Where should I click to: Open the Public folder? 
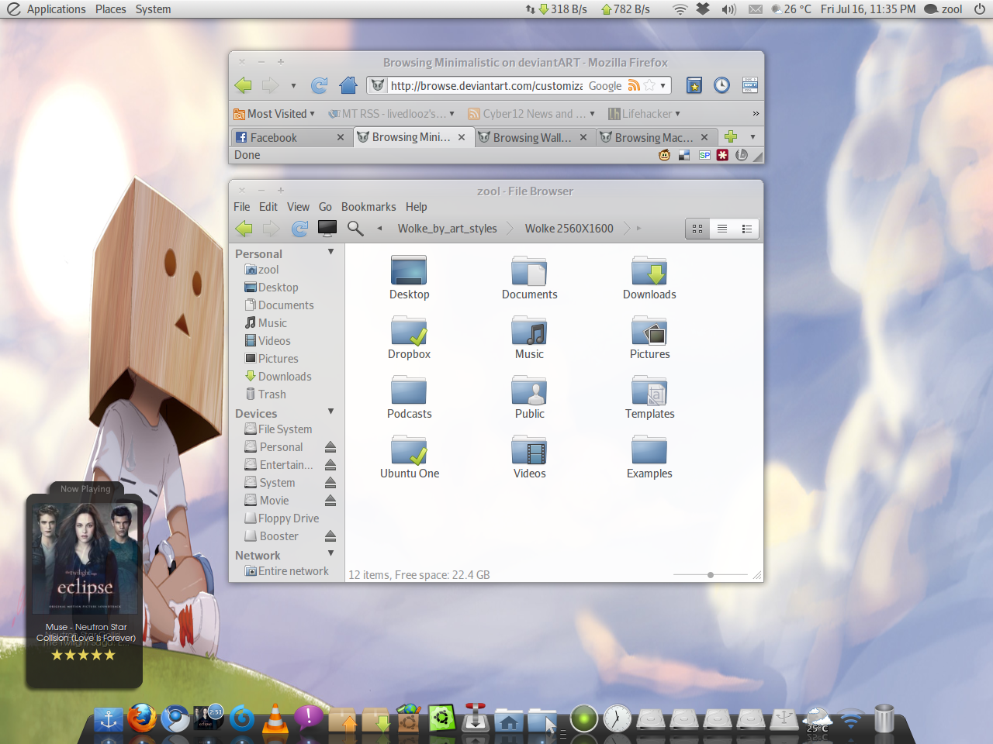pyautogui.click(x=529, y=390)
